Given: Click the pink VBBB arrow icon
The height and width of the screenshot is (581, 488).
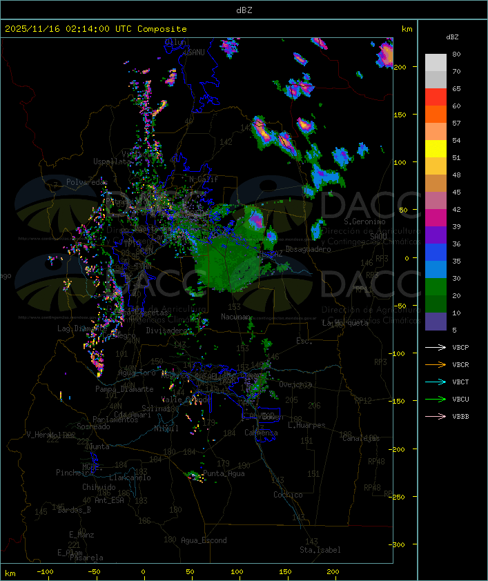Looking at the screenshot, I should click(x=436, y=417).
